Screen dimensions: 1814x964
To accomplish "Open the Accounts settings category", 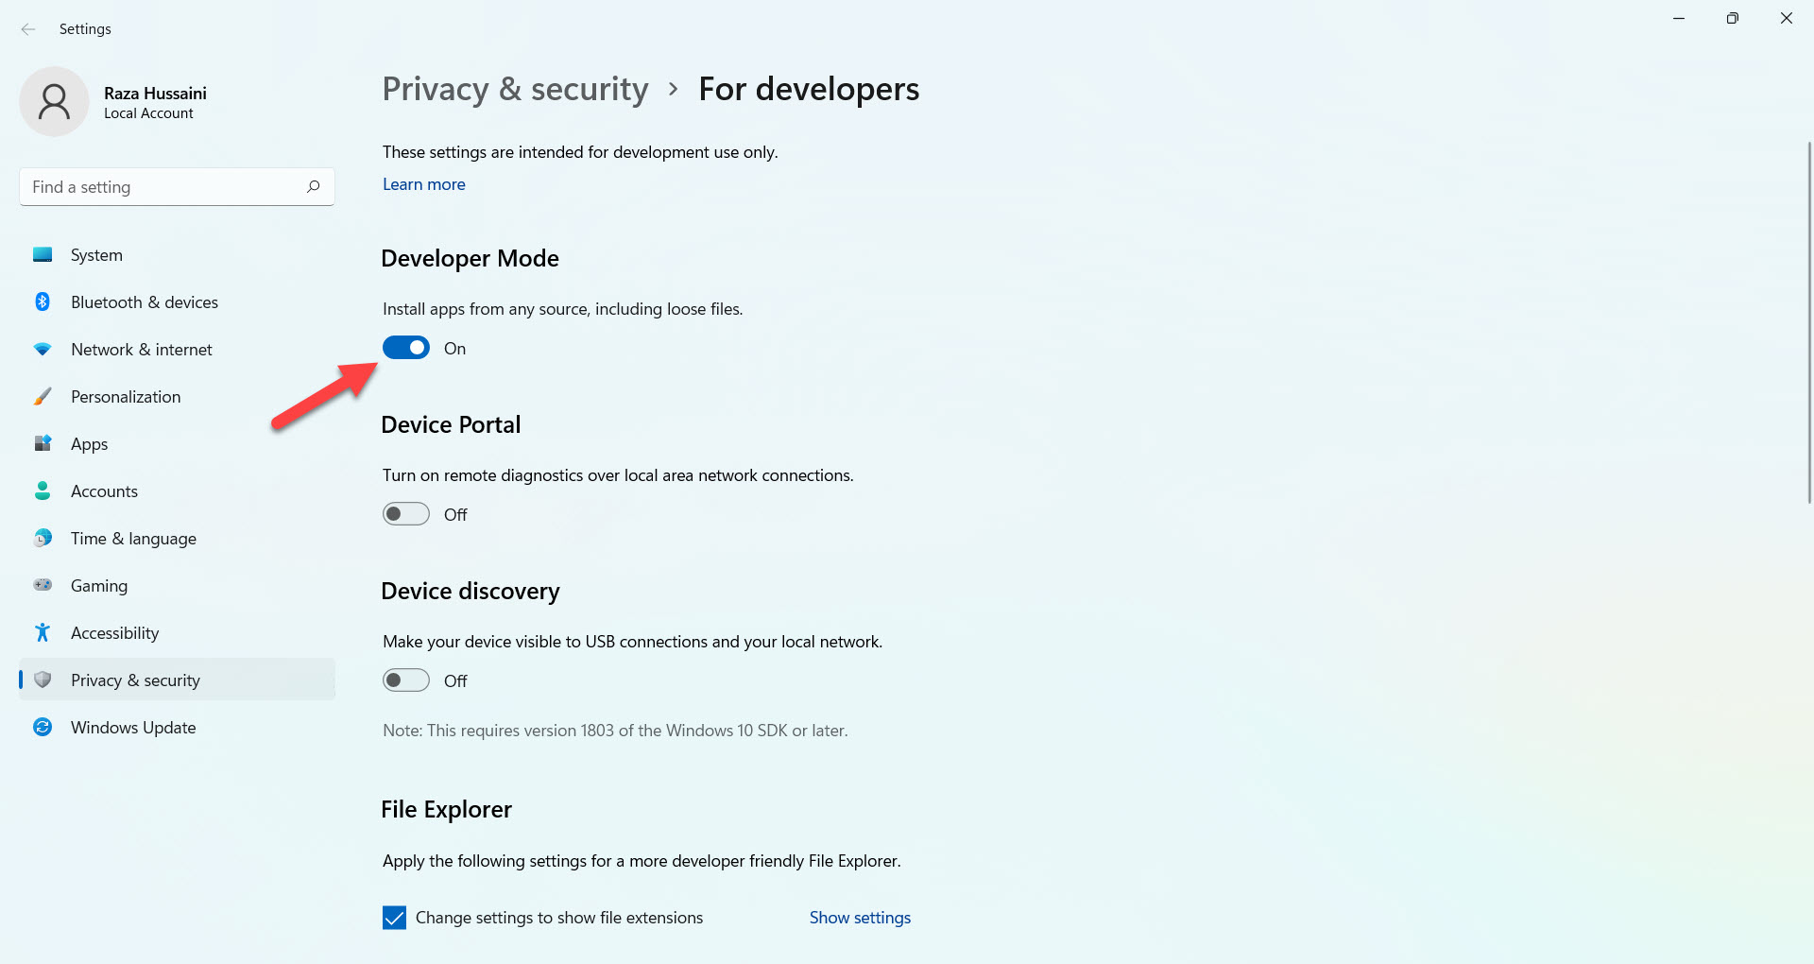I will (104, 491).
